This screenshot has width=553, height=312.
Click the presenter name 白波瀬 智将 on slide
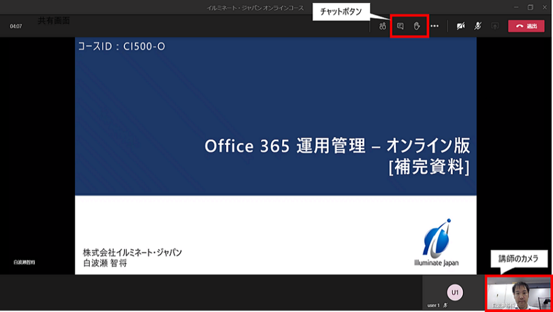[105, 263]
